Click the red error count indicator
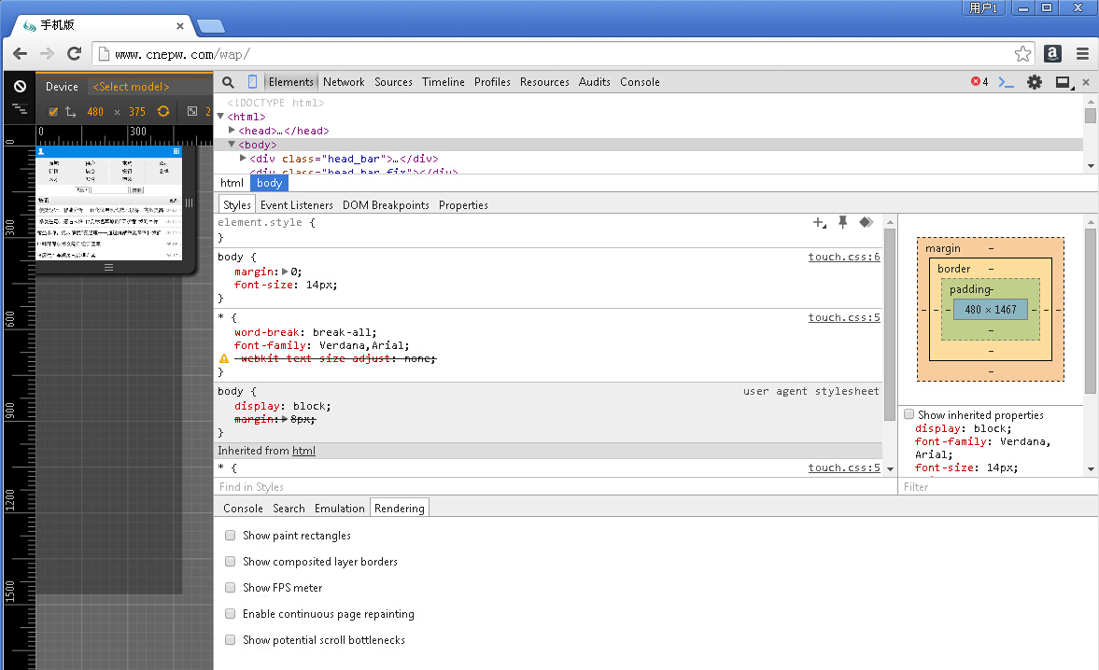Viewport: 1099px width, 670px height. [x=979, y=82]
